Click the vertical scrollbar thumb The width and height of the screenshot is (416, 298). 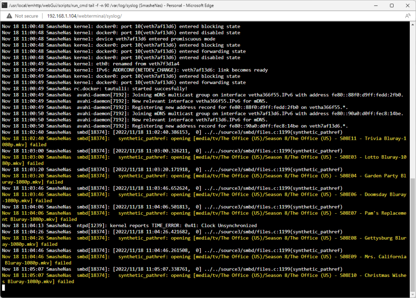(413, 234)
